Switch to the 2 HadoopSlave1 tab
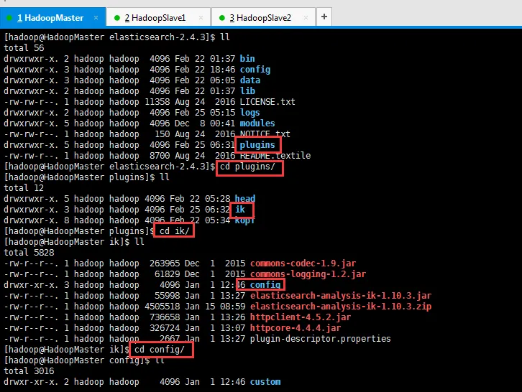The width and height of the screenshot is (522, 392). tap(158, 18)
